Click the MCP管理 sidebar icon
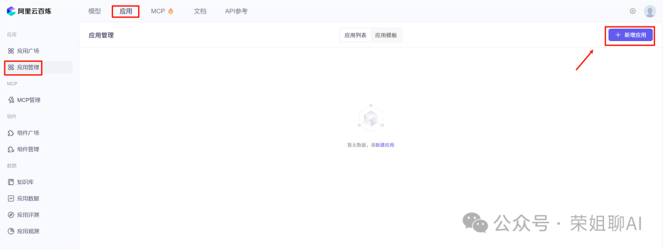This screenshot has height=250, width=663. [x=11, y=100]
